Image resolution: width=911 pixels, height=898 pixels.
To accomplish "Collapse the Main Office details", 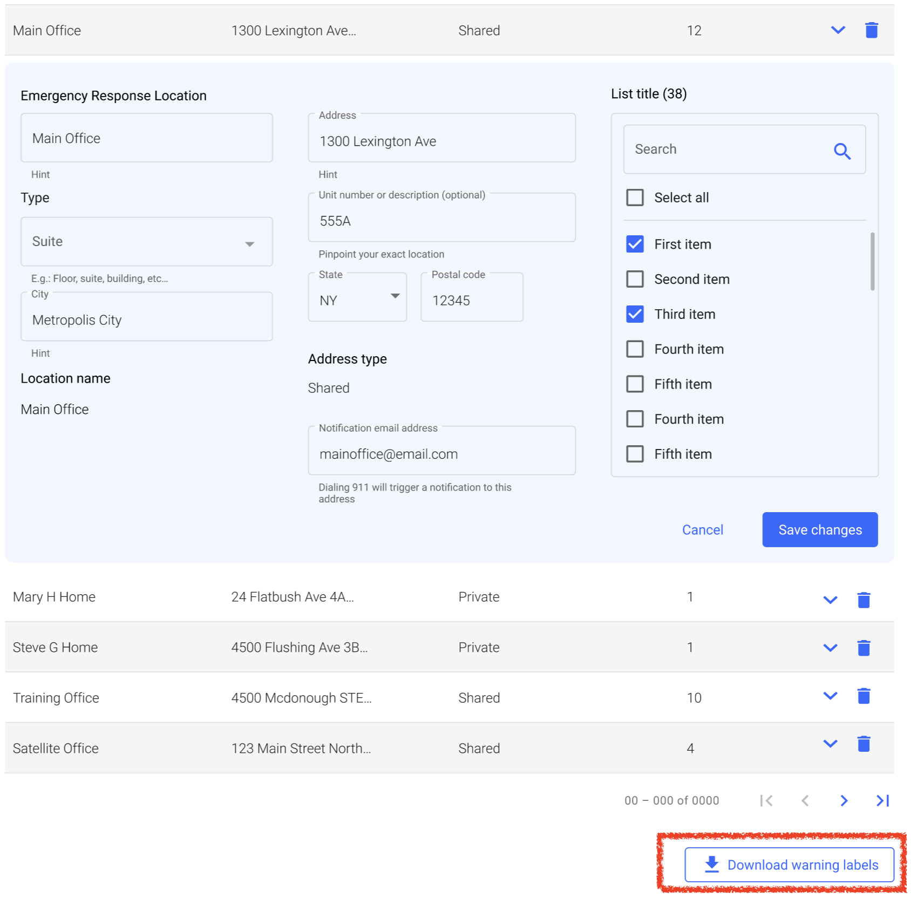I will coord(838,30).
